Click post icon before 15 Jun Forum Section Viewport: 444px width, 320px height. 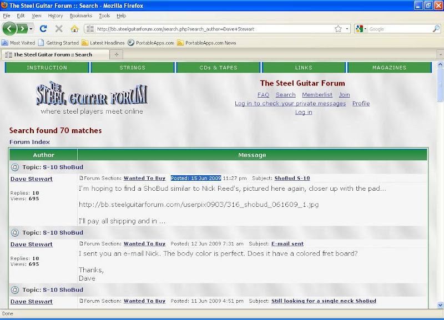81,178
